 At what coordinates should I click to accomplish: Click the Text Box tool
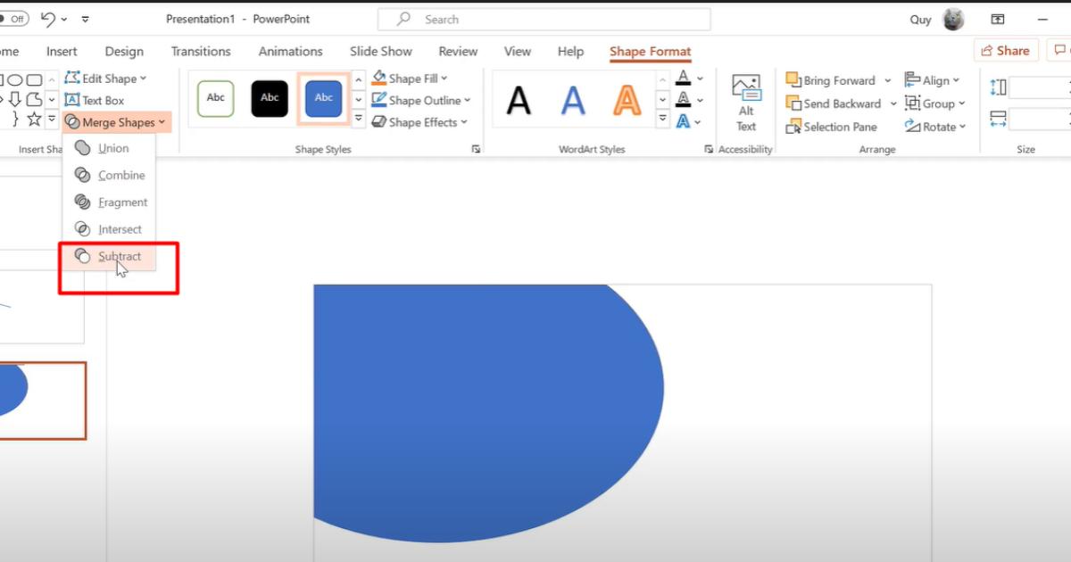pos(94,101)
